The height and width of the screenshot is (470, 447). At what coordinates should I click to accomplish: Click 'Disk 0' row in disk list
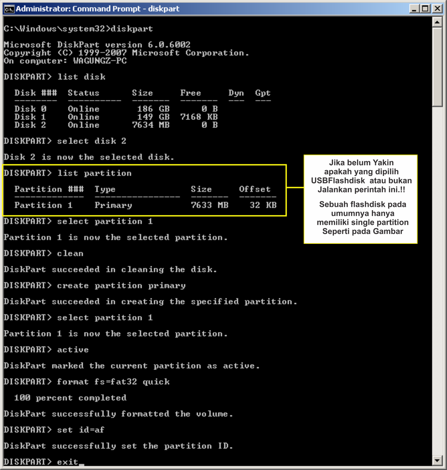116,109
